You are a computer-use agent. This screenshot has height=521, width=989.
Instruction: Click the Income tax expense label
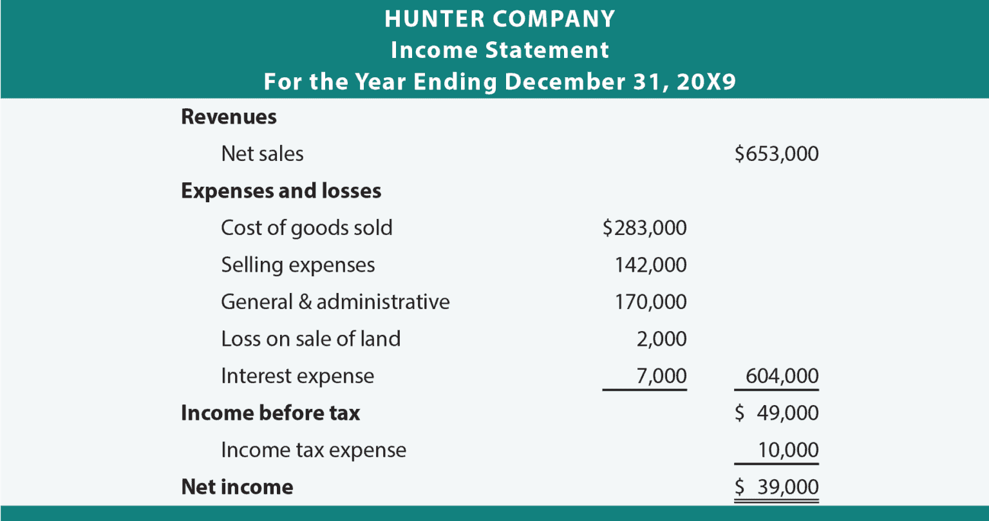tap(313, 450)
